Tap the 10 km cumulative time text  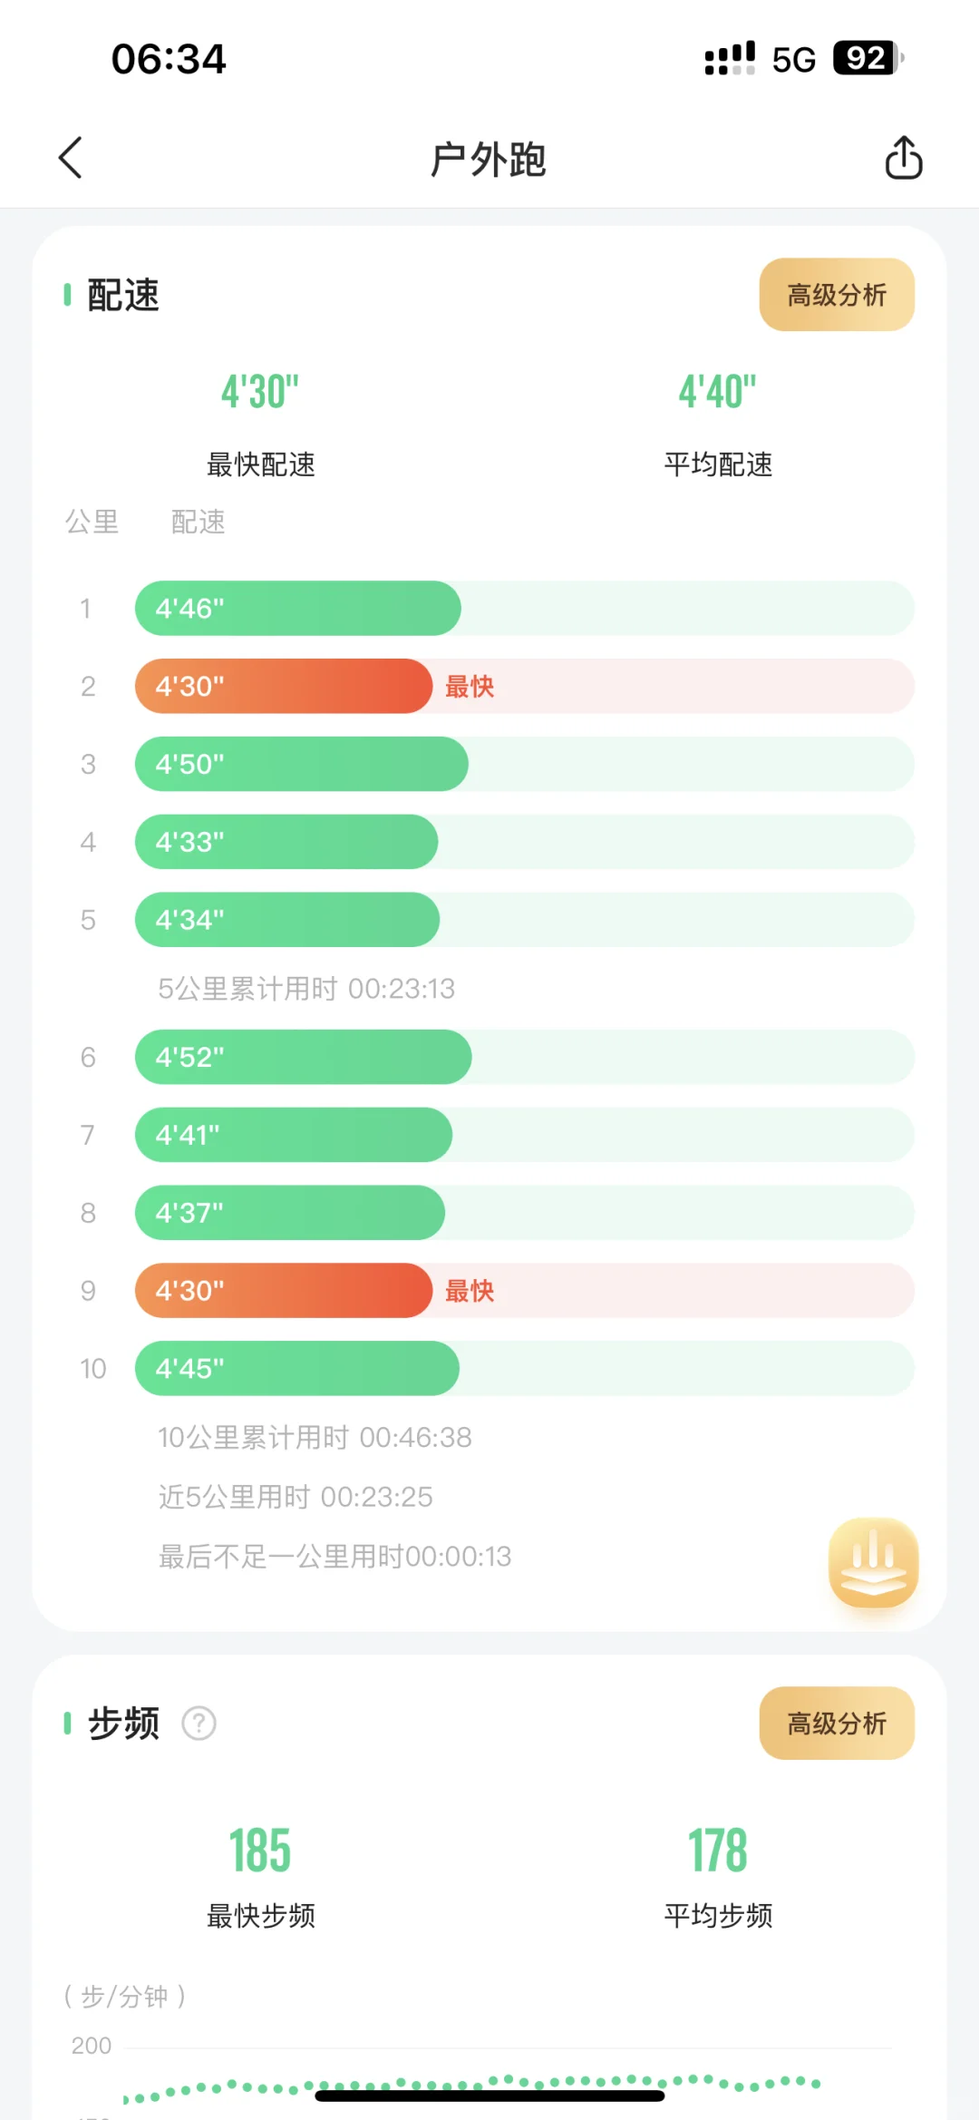(315, 1437)
